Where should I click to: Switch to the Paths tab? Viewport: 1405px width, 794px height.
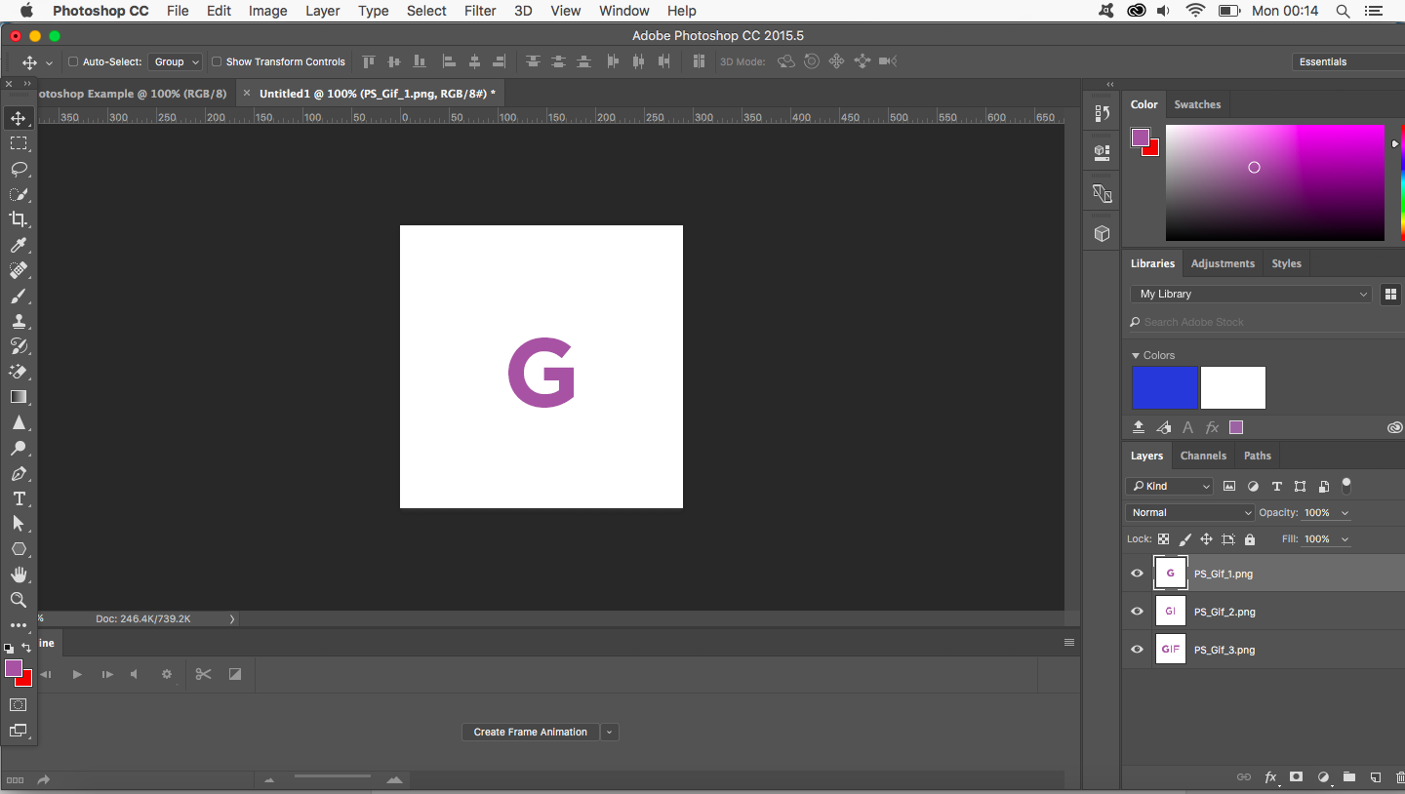[1258, 456]
